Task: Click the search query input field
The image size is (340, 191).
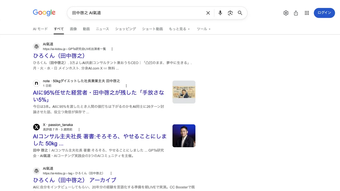Action: pyautogui.click(x=137, y=13)
